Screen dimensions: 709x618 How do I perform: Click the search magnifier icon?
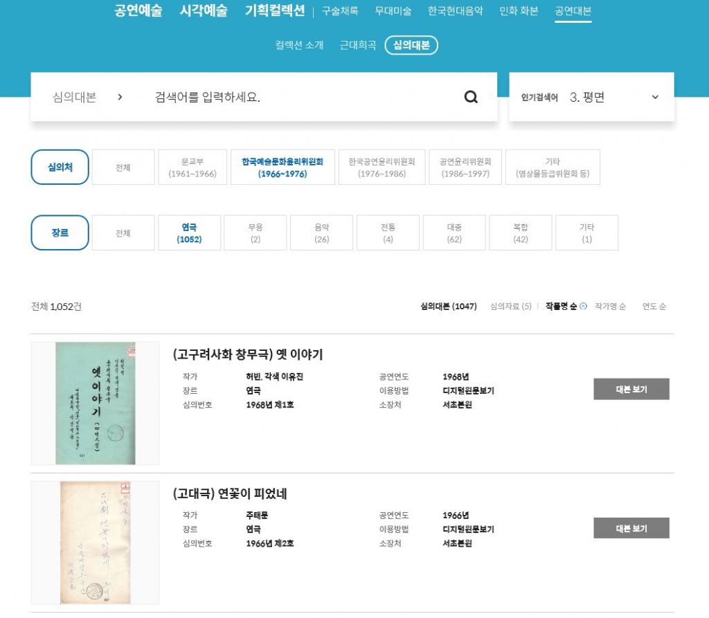[x=471, y=98]
